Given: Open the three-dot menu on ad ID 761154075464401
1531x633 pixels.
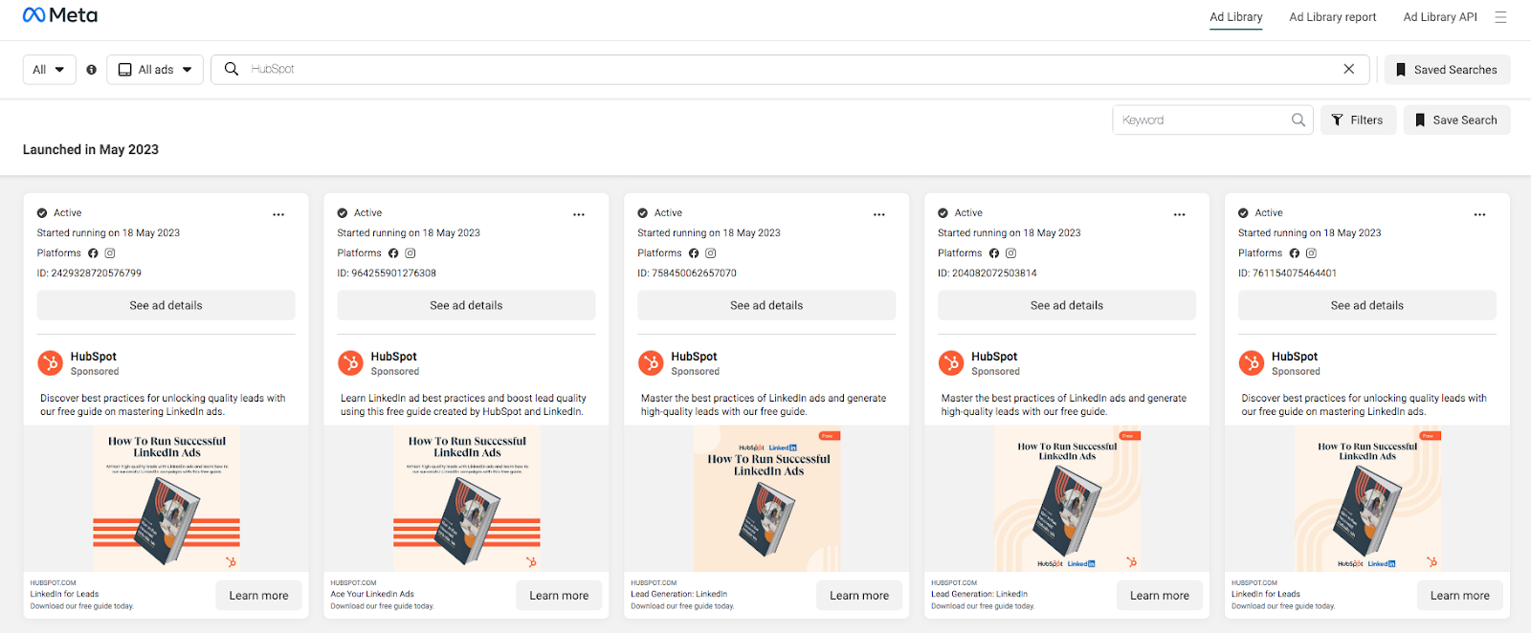Looking at the screenshot, I should click(1480, 214).
